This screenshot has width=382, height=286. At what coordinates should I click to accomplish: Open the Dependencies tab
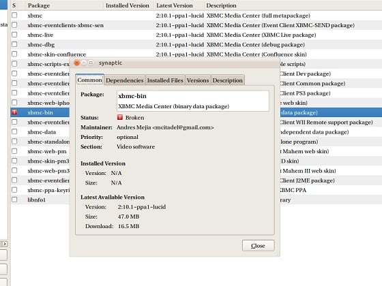click(124, 80)
